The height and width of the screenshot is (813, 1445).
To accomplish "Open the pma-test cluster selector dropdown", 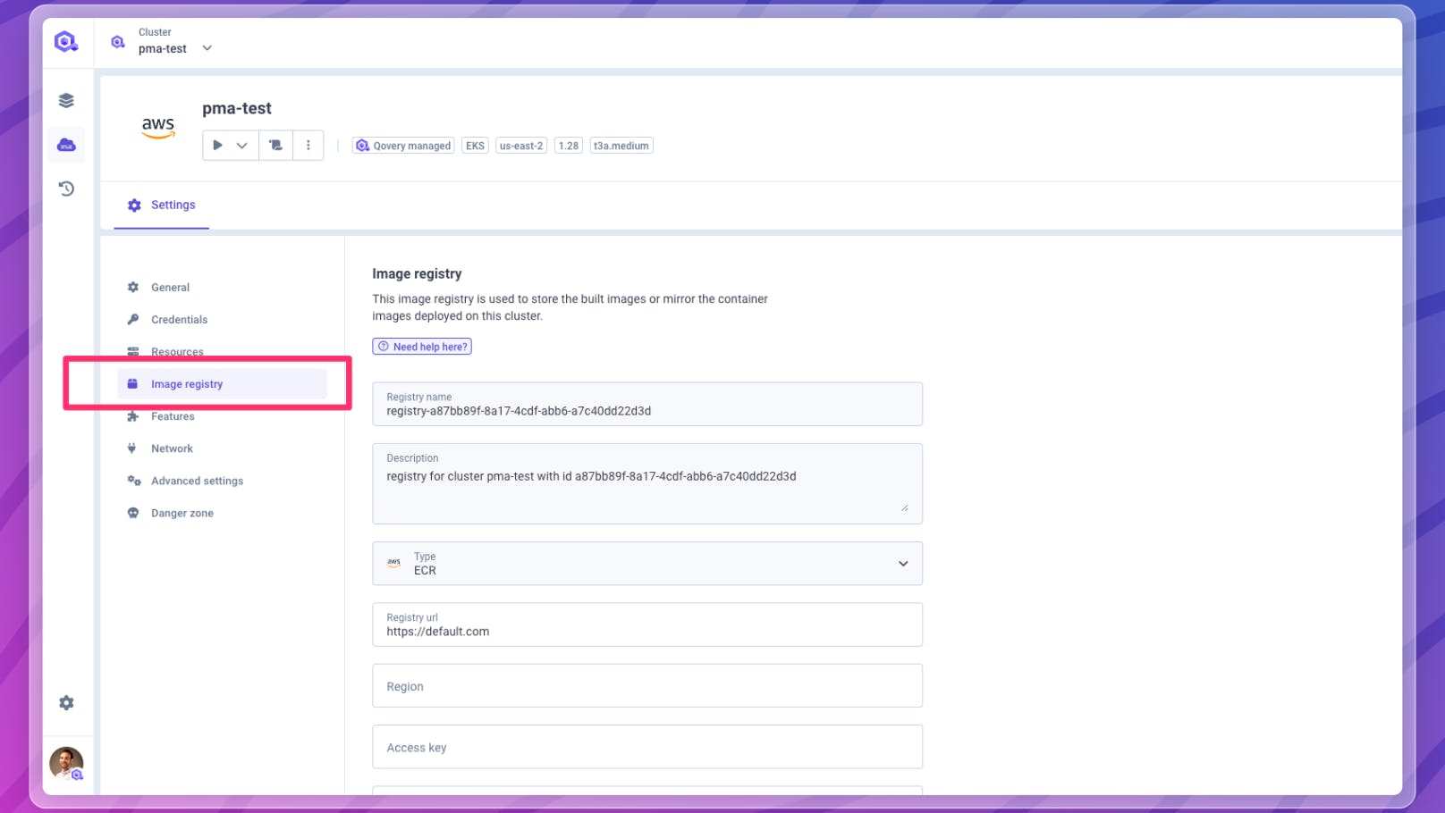I will (x=175, y=41).
